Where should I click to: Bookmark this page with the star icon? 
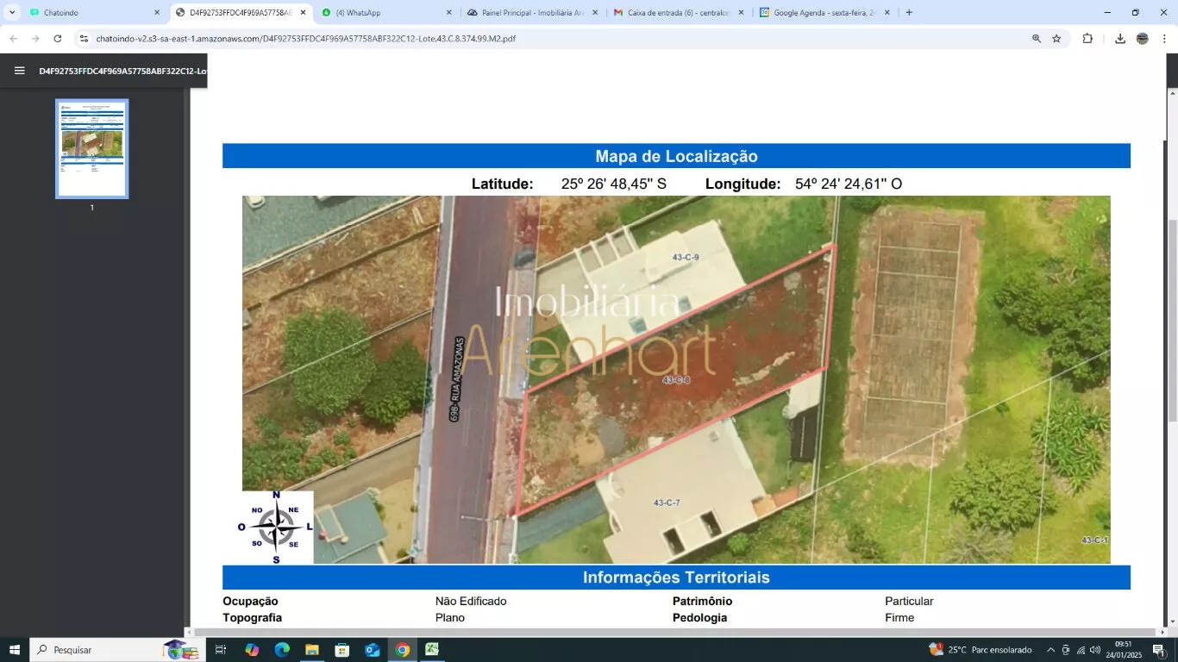tap(1056, 39)
